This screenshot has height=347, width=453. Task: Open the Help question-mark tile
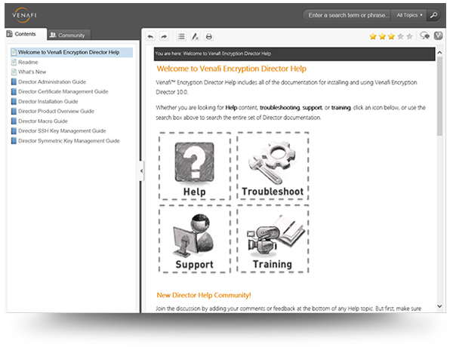195,166
